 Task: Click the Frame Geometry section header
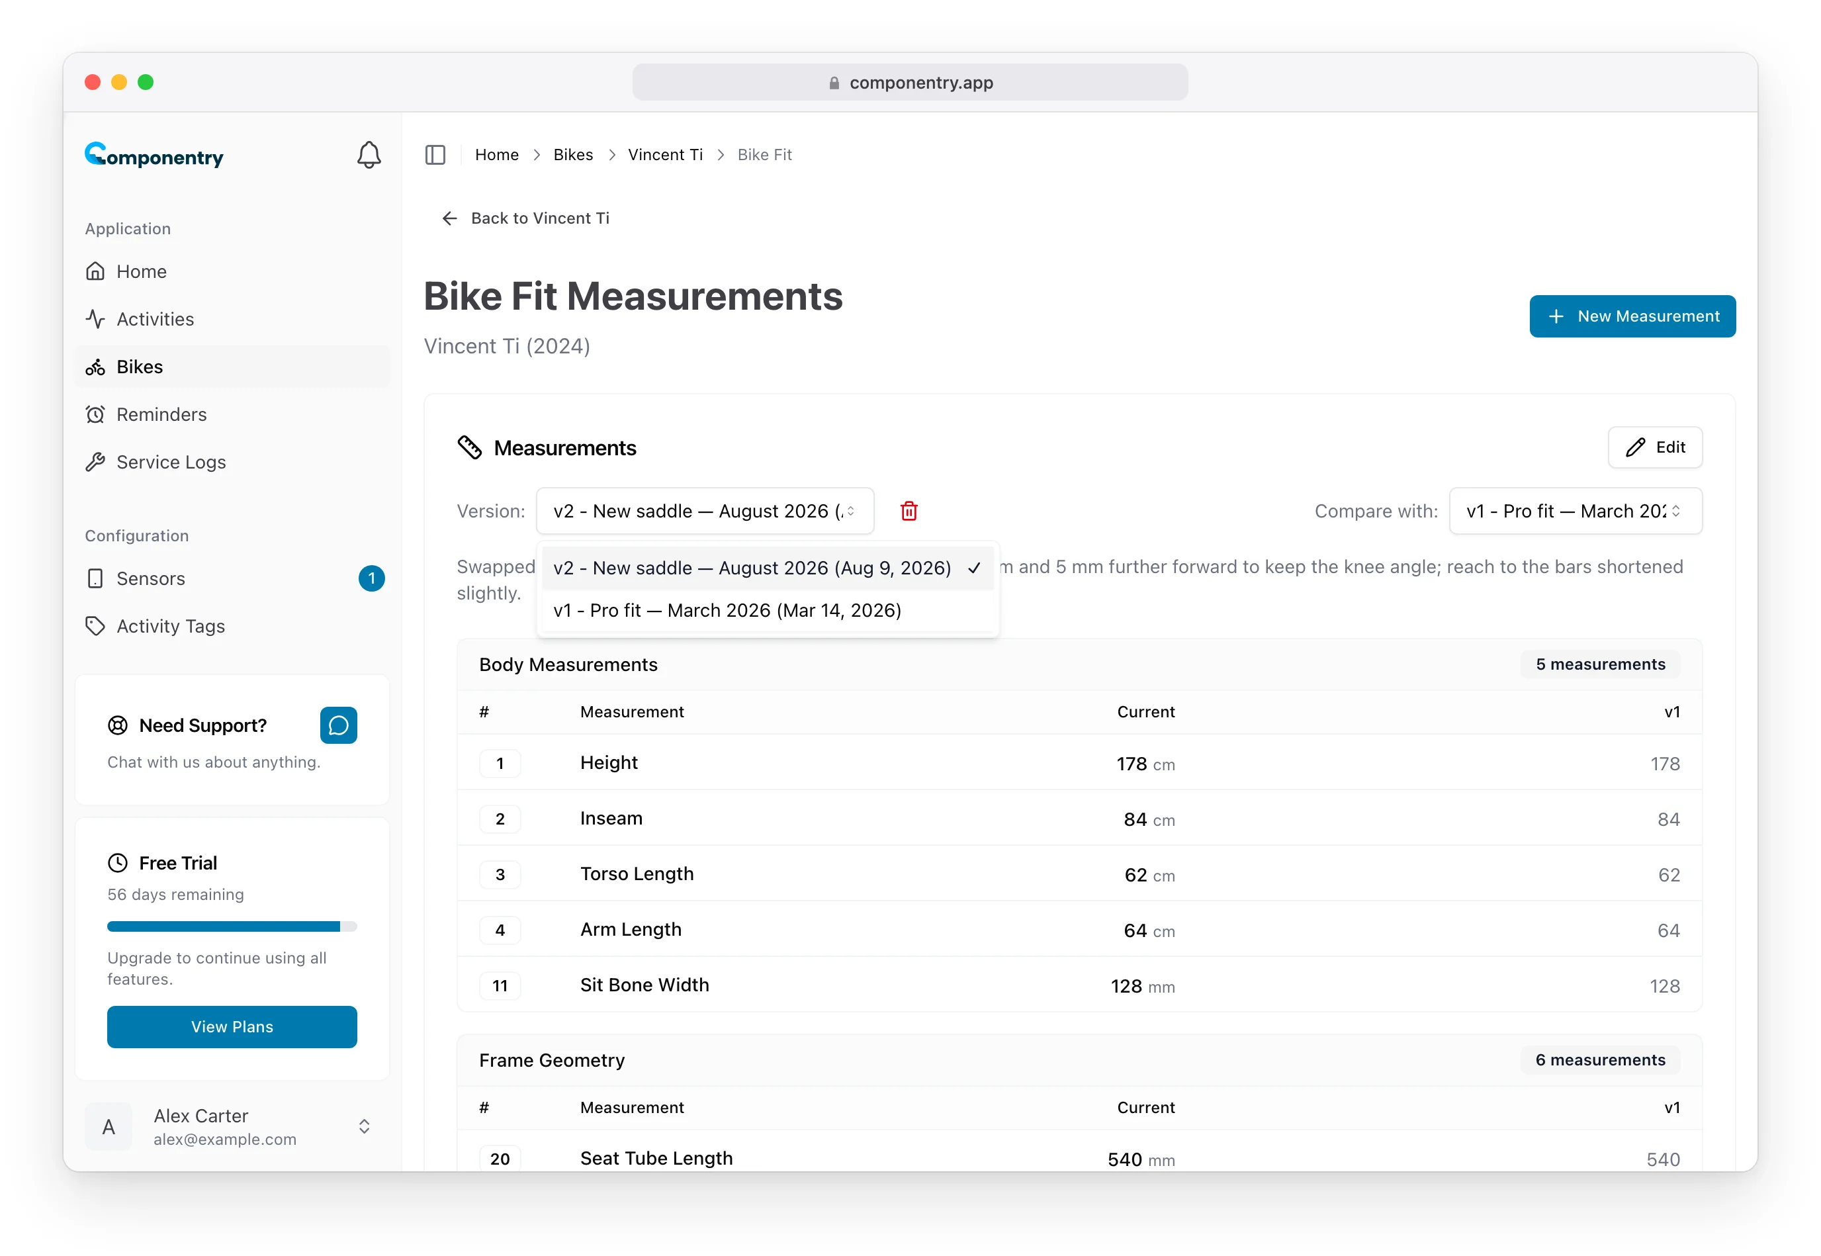click(x=1079, y=1061)
